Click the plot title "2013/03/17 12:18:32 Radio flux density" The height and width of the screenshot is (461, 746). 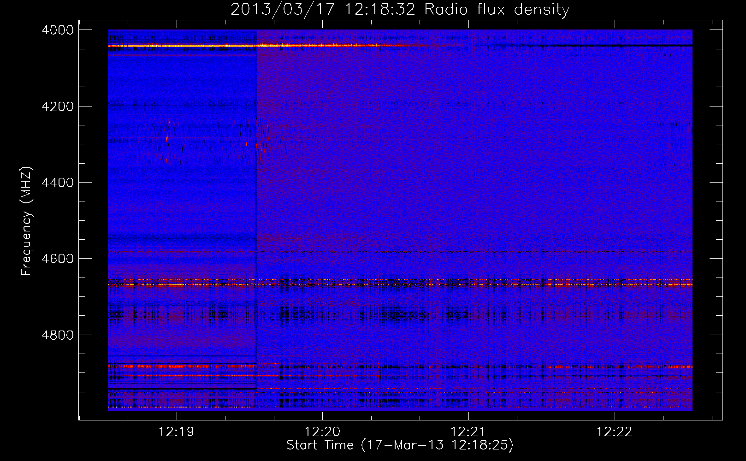[400, 9]
